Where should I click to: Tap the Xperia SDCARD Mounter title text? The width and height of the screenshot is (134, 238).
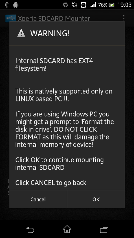[54, 19]
